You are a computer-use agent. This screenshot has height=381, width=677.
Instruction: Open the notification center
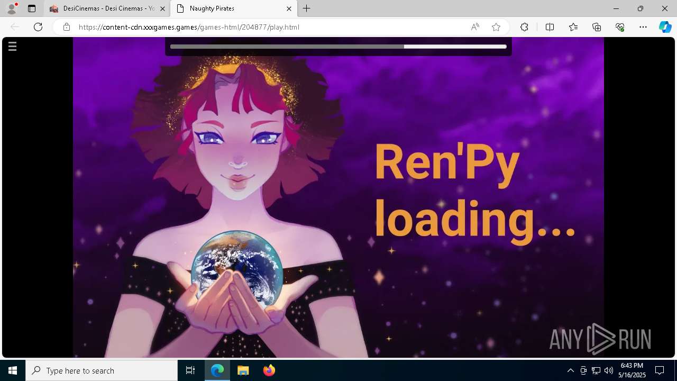click(660, 370)
